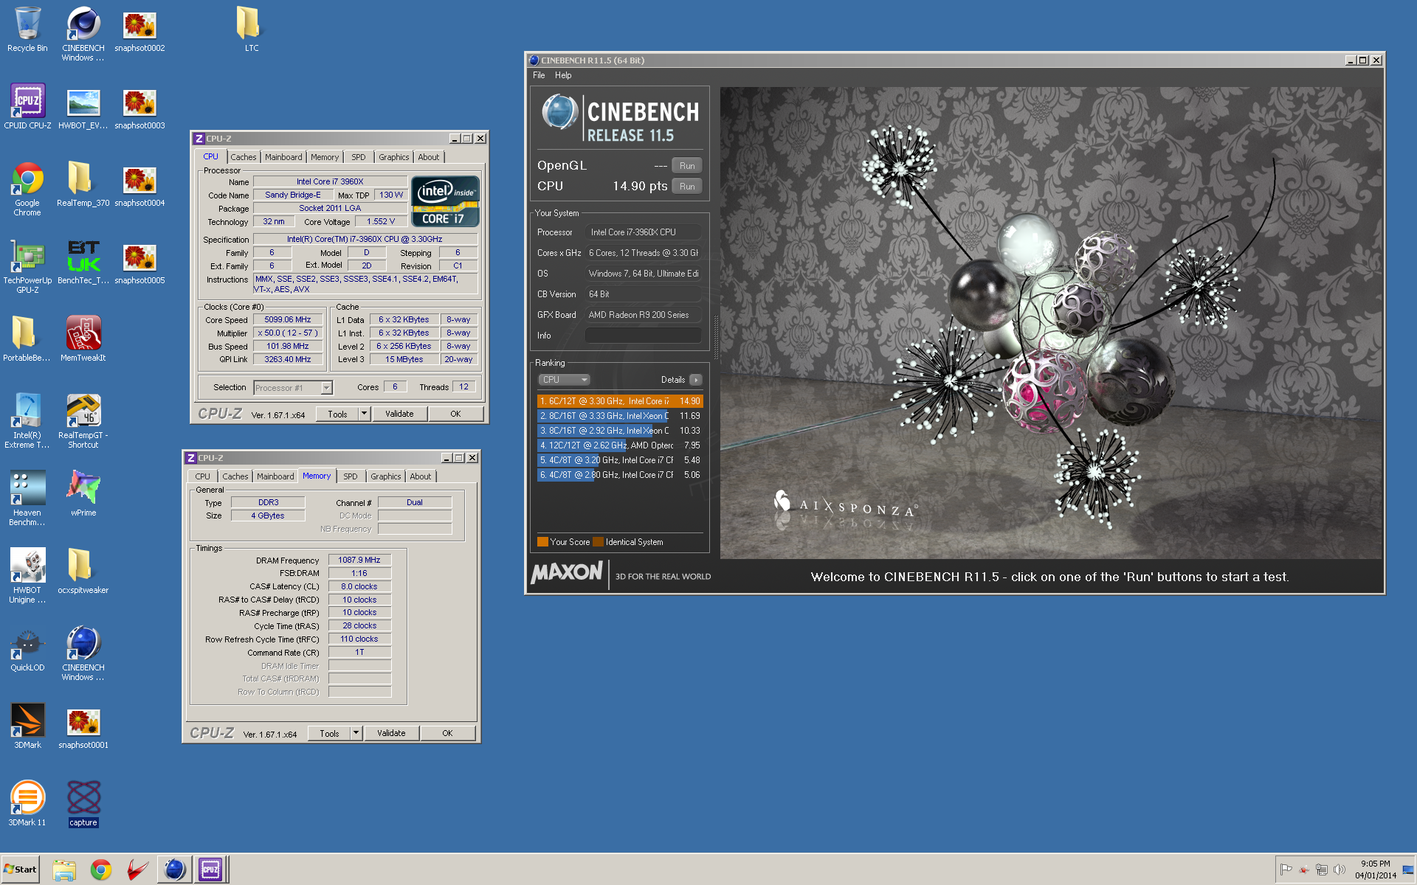This screenshot has width=1417, height=885.
Task: Launch the 3DMark desktop shortcut
Action: (x=27, y=726)
